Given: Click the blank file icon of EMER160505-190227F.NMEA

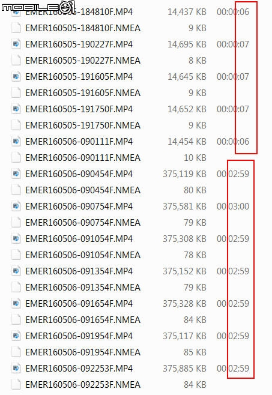Looking at the screenshot, I should 16,61.
